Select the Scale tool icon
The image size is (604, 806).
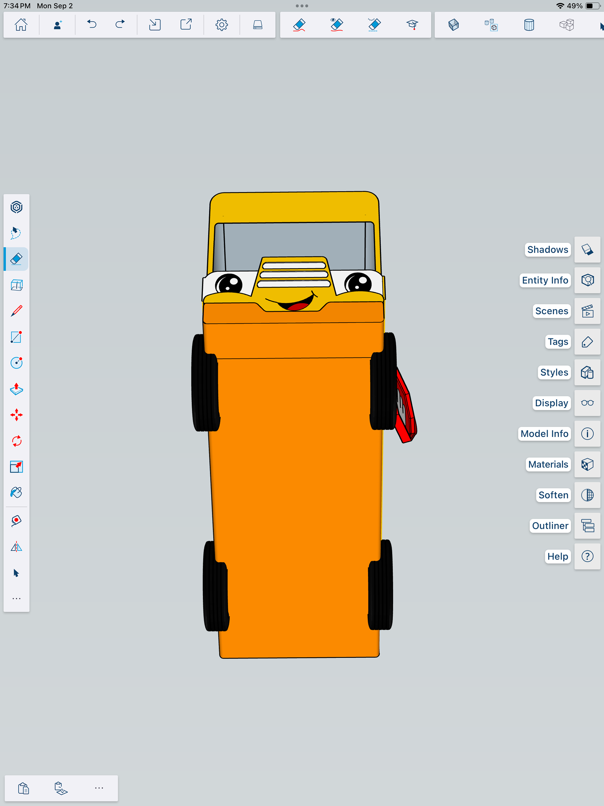click(16, 467)
